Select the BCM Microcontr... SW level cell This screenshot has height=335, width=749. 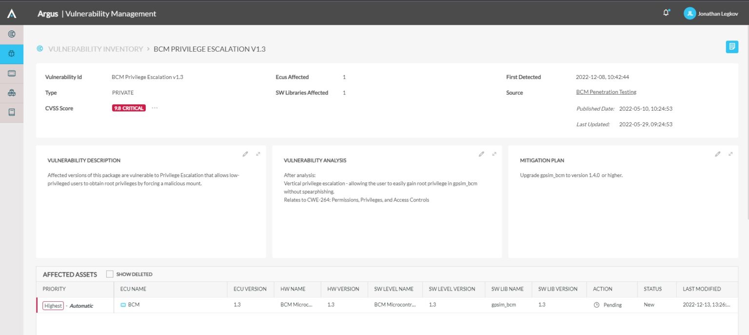395,305
